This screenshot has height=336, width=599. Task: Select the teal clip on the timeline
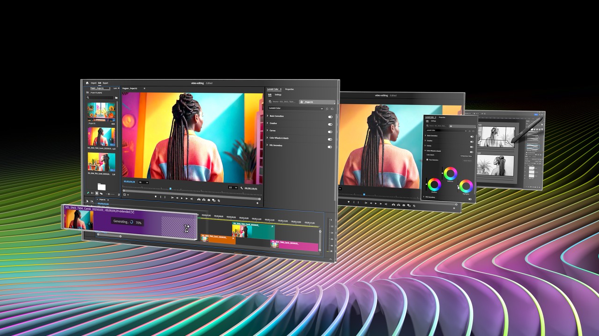click(253, 231)
